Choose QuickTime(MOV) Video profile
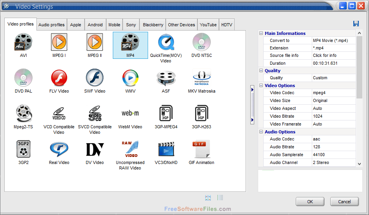Screen dimensions: 369x215 pos(166,42)
